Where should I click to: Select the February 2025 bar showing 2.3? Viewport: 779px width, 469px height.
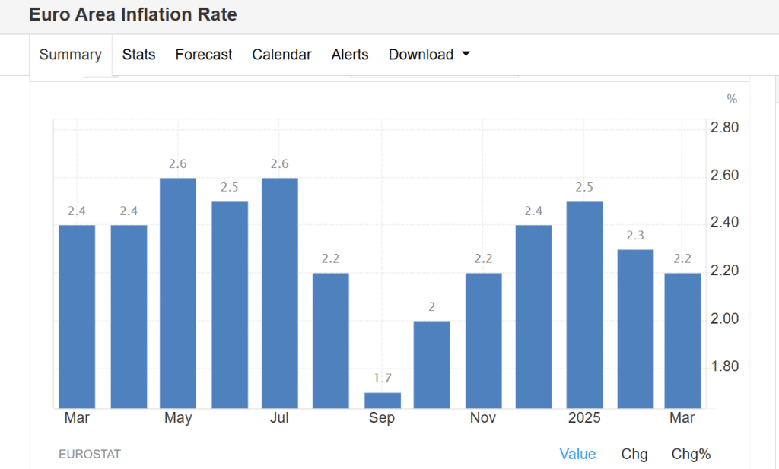pos(635,329)
